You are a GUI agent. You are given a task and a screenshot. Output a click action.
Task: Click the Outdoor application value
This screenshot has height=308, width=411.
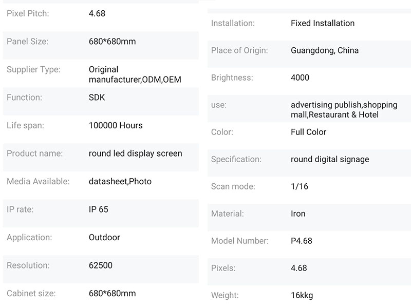tap(104, 238)
